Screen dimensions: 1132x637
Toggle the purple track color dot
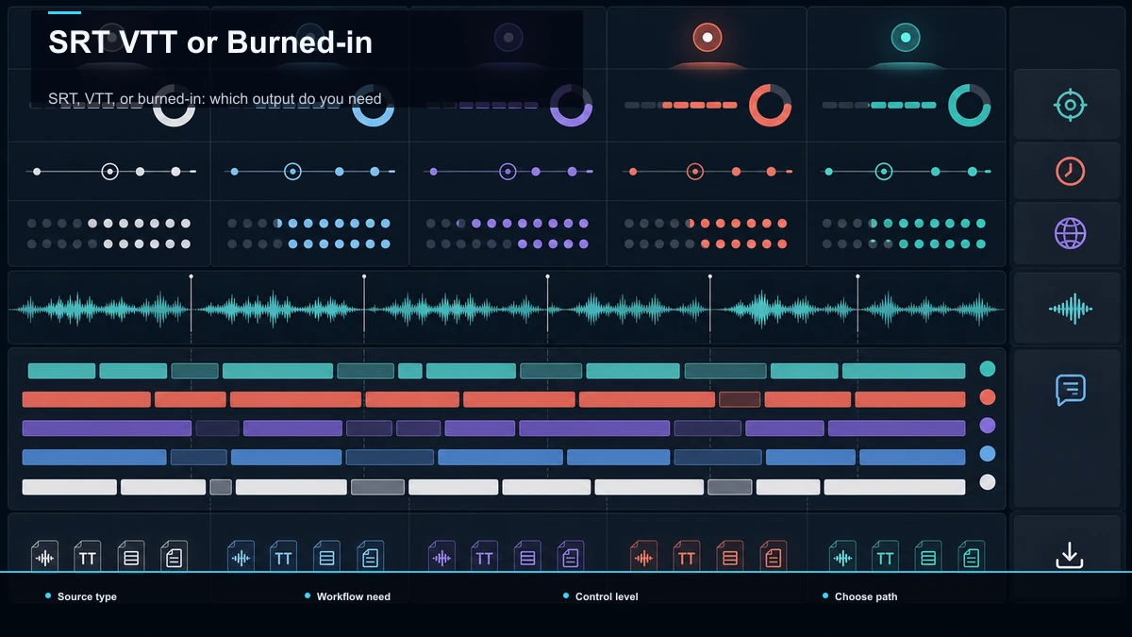click(988, 426)
